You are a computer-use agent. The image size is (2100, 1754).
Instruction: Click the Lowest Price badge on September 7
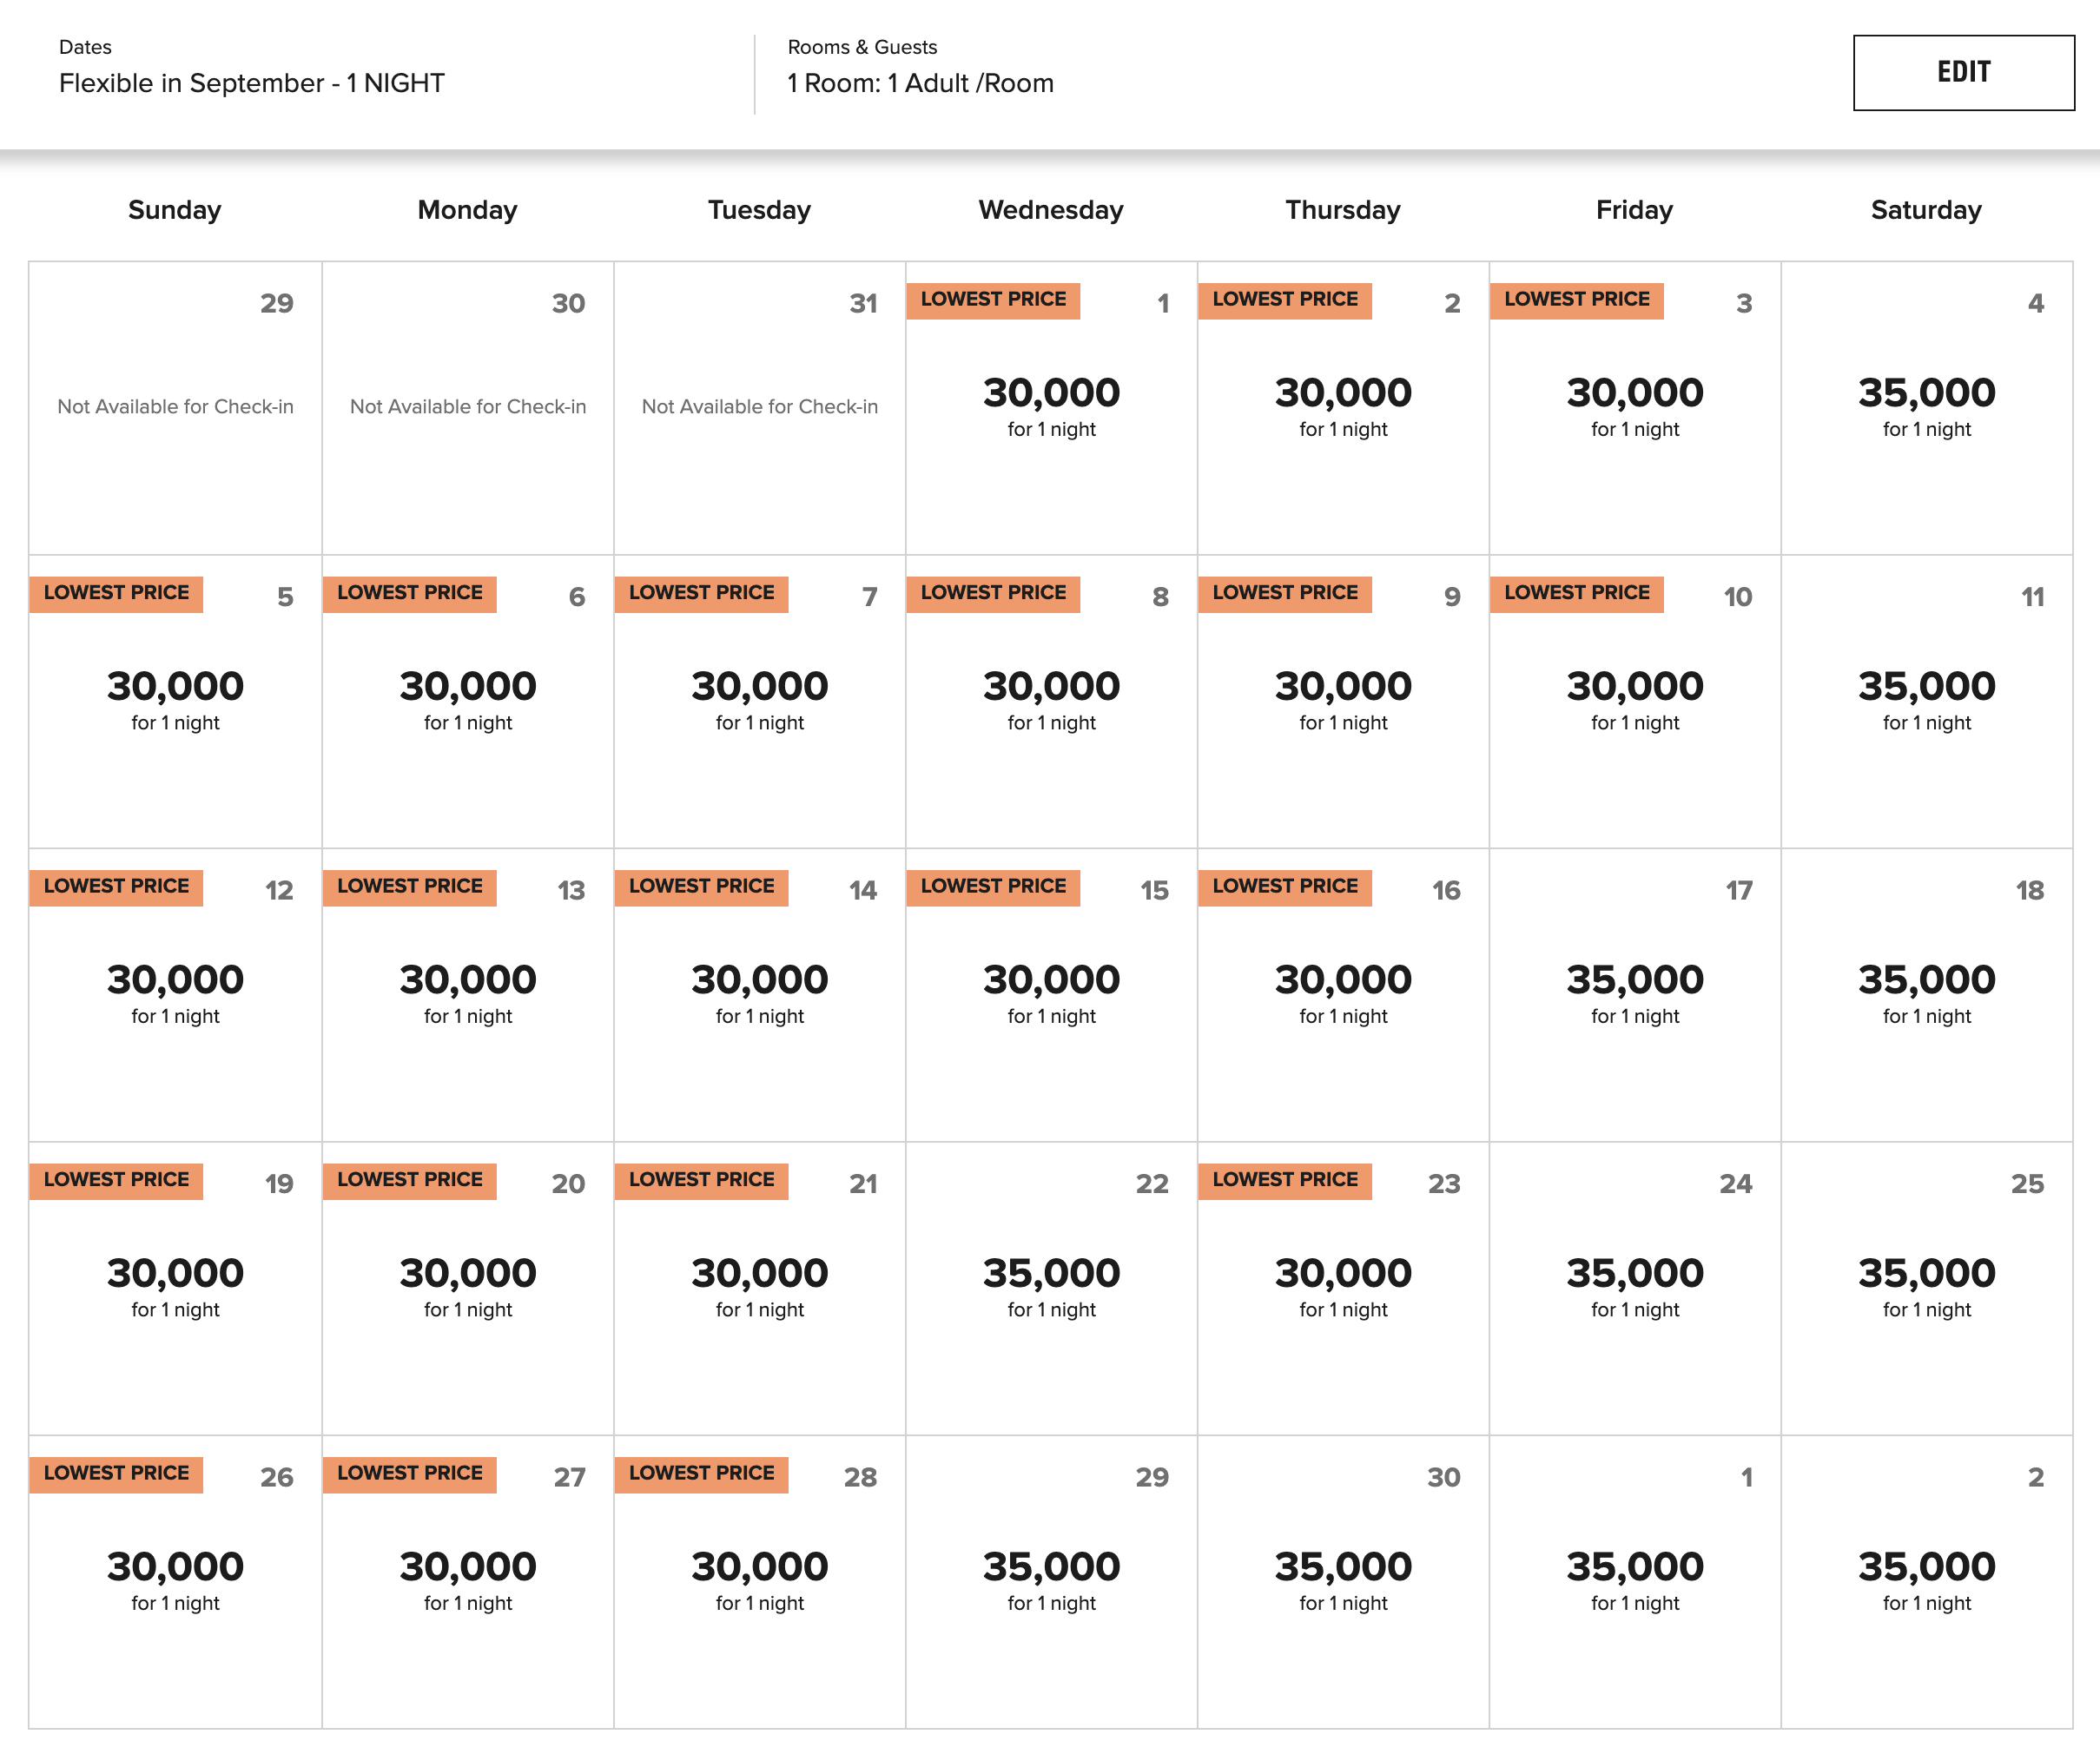pyautogui.click(x=701, y=593)
